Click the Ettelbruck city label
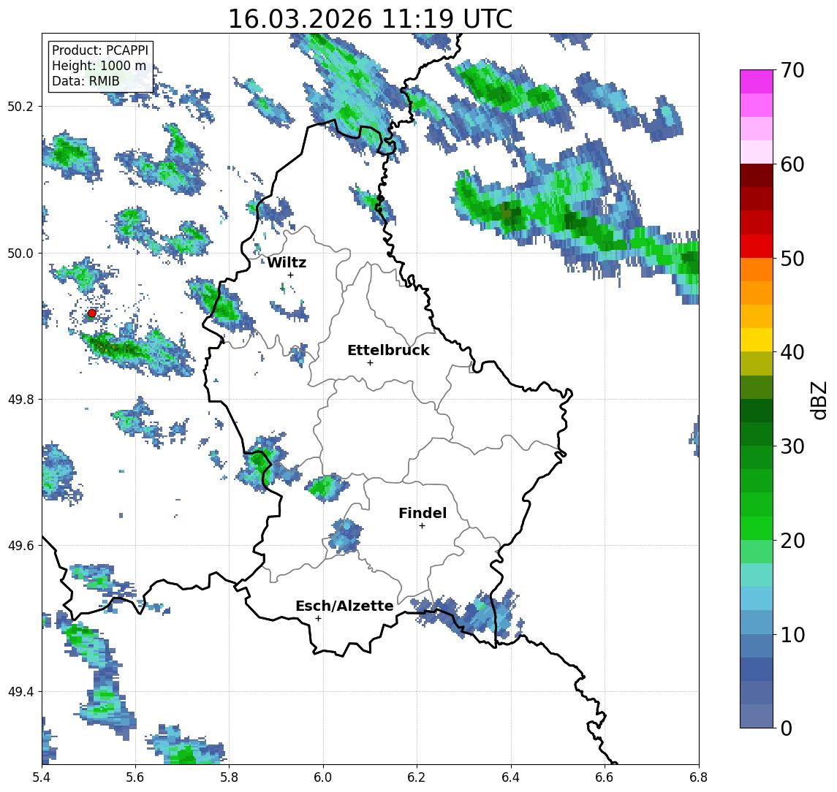Screen dimensions: 837x792 tap(388, 350)
